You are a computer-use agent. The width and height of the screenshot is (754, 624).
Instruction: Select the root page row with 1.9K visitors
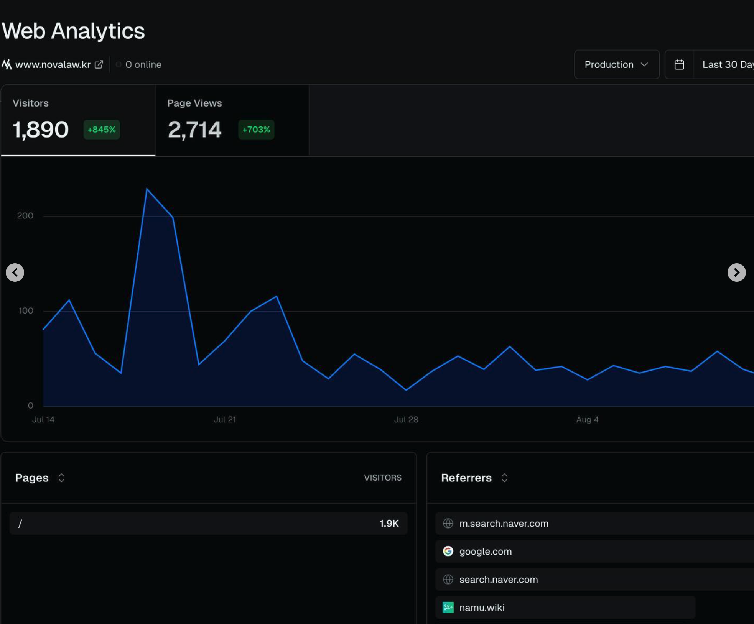click(208, 523)
